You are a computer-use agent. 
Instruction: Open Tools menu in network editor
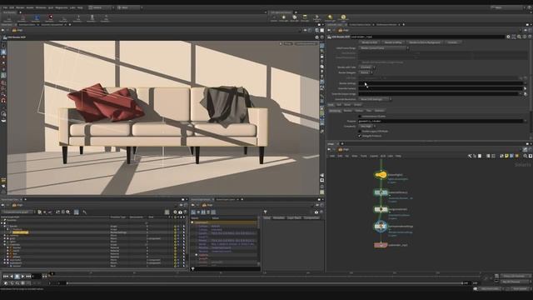click(x=364, y=156)
